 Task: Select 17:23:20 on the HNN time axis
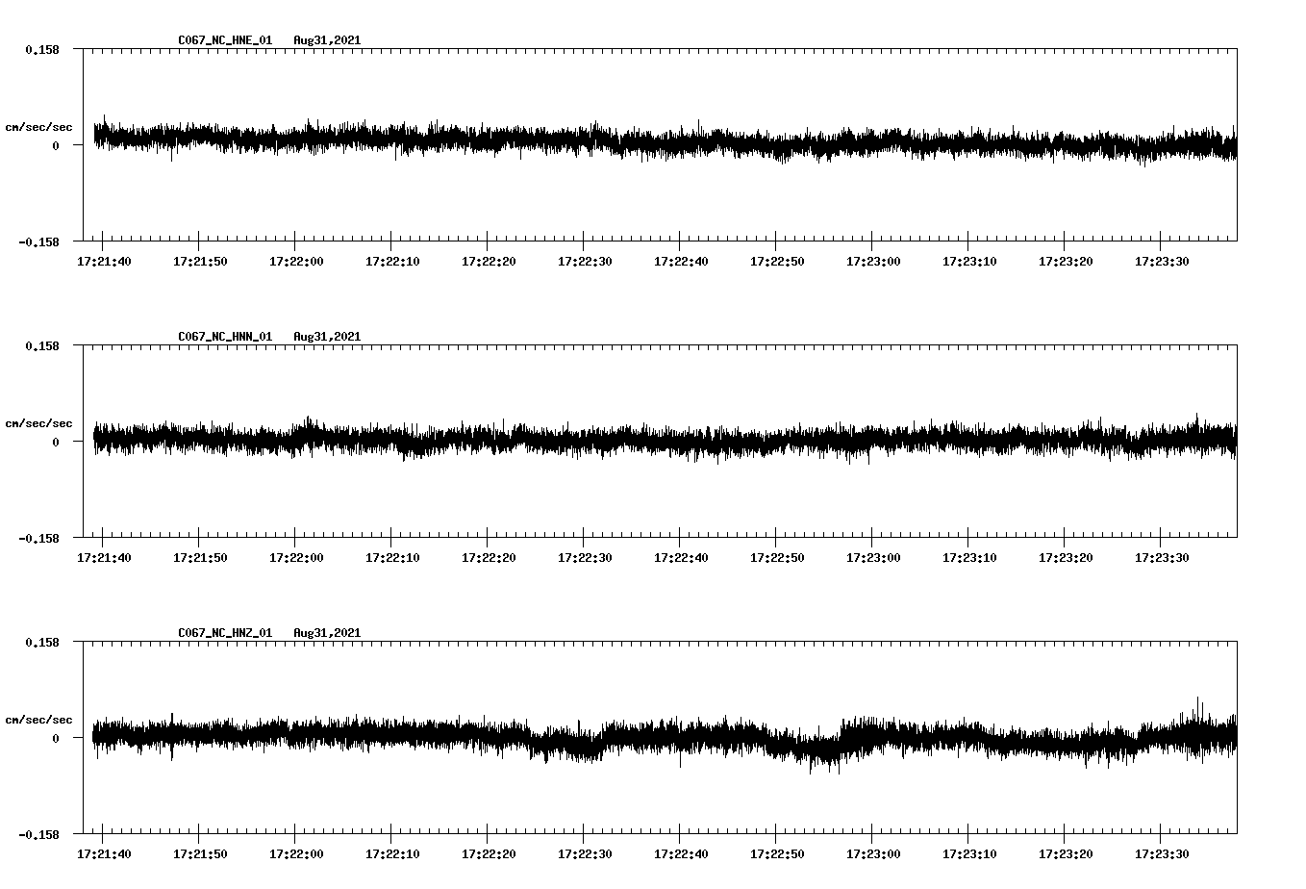(x=1066, y=557)
